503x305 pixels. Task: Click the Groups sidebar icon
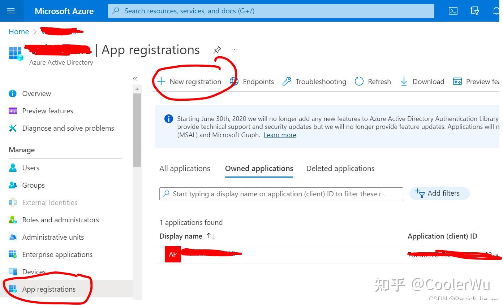13,185
